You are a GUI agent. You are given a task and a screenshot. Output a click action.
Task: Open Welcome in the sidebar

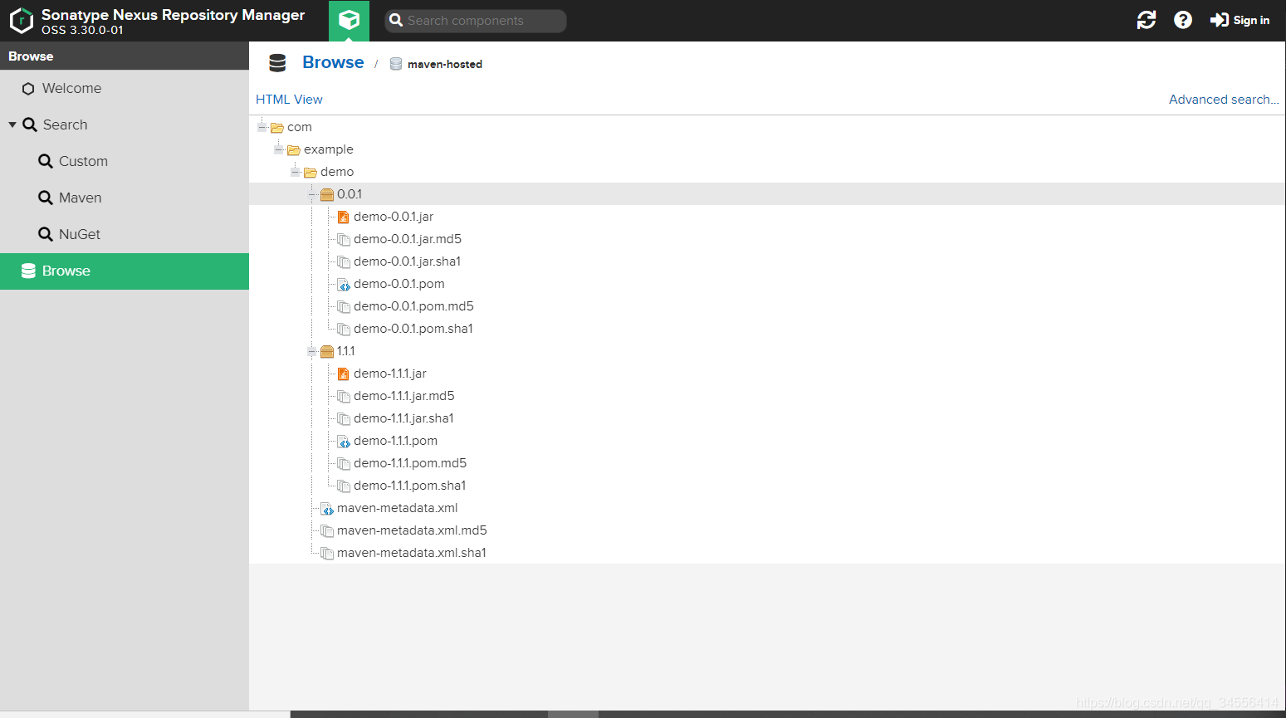pyautogui.click(x=125, y=88)
